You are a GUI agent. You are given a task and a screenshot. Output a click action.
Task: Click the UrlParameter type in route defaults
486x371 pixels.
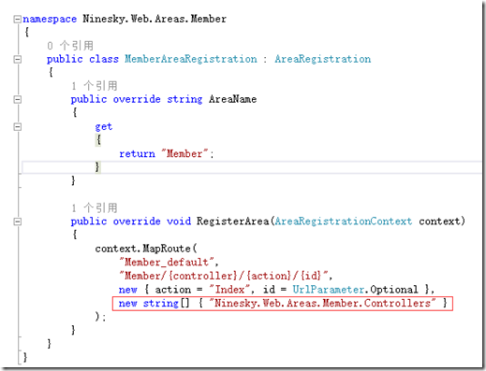[328, 290]
